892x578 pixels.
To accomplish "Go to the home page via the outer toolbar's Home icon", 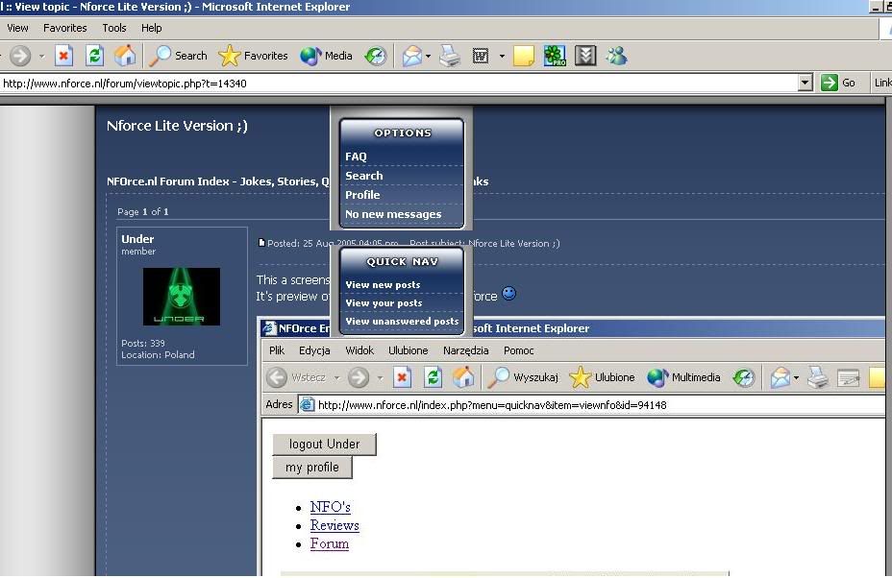I will (125, 56).
